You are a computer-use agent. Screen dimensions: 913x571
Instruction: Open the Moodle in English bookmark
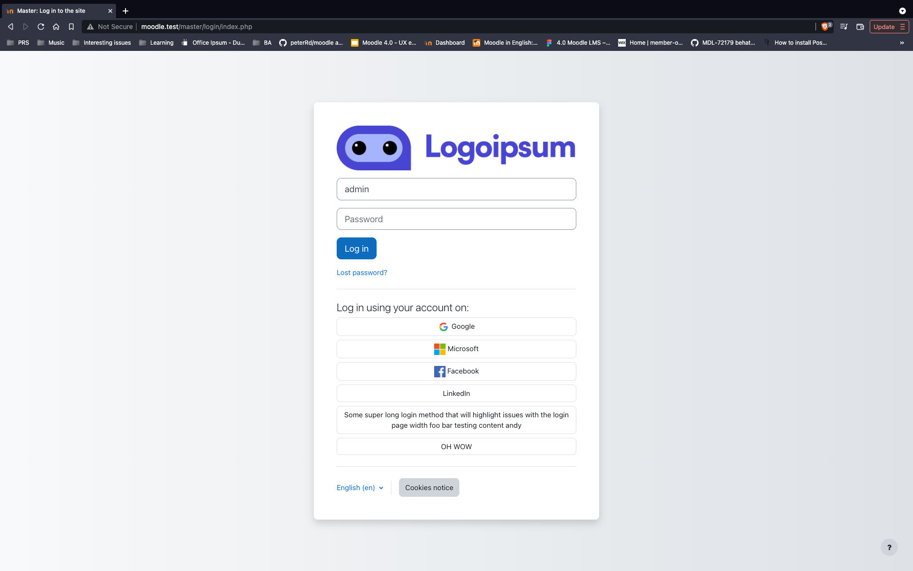(505, 43)
